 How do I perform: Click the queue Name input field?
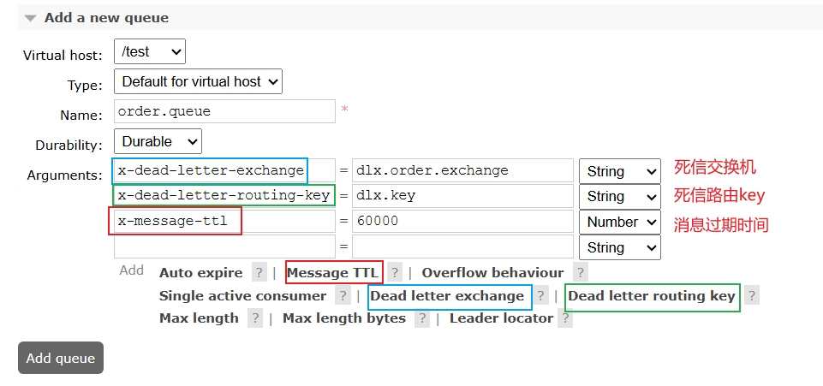(x=224, y=112)
